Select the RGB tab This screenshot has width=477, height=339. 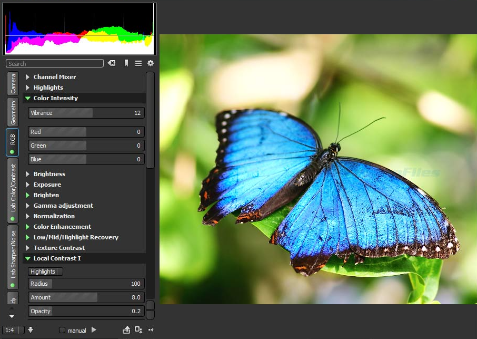(x=13, y=142)
